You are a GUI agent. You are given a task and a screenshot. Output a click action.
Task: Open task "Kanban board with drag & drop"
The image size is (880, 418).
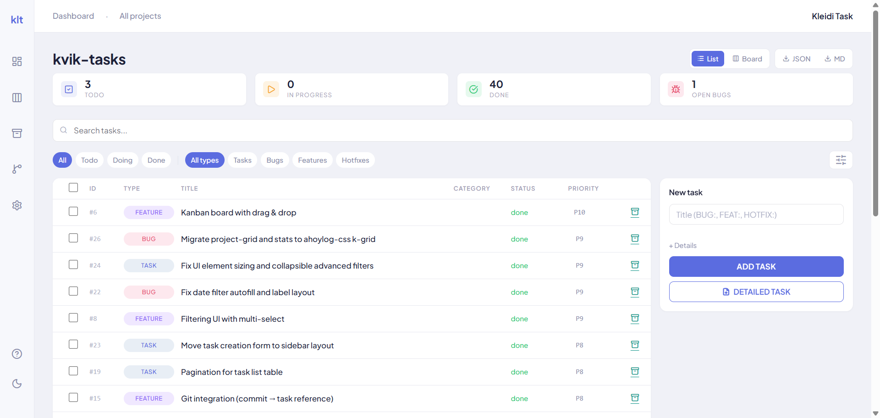pos(238,213)
